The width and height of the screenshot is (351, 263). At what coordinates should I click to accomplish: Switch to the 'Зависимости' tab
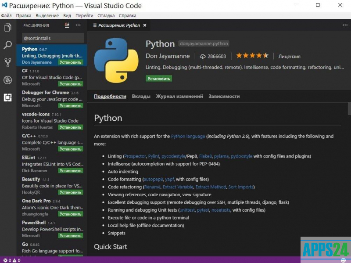pos(224,96)
